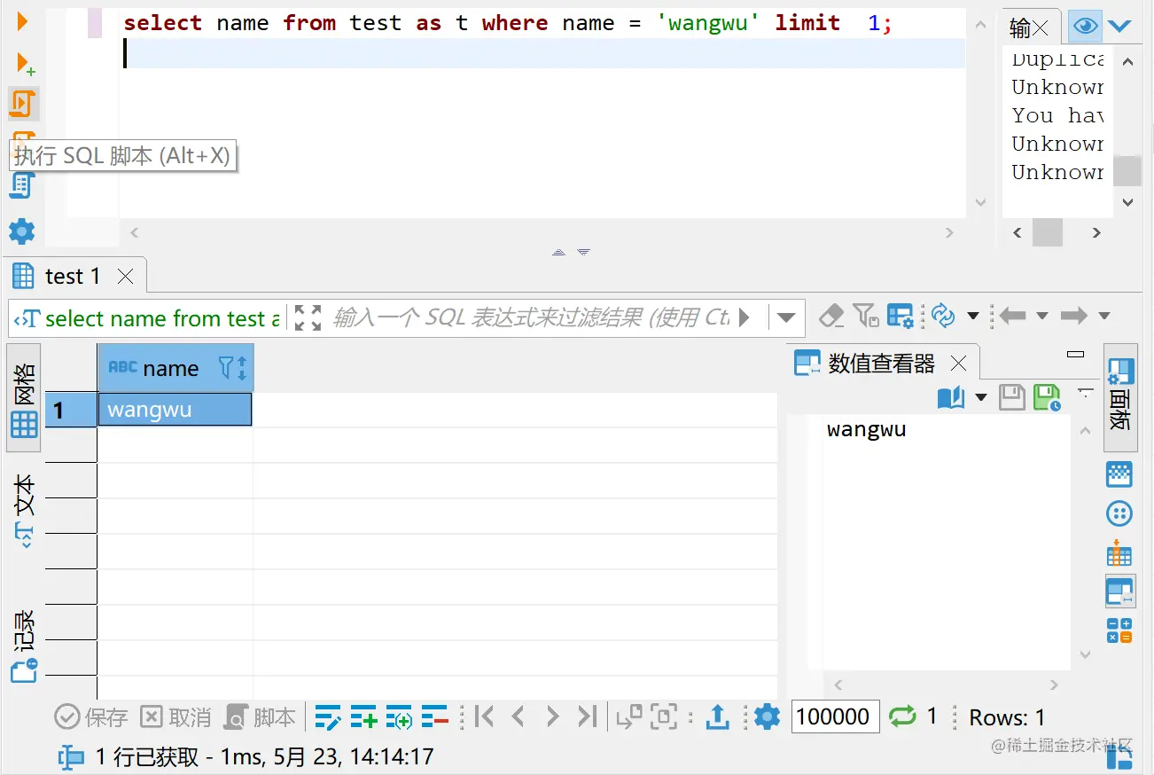Click the 100000 fetch size field

(x=835, y=716)
